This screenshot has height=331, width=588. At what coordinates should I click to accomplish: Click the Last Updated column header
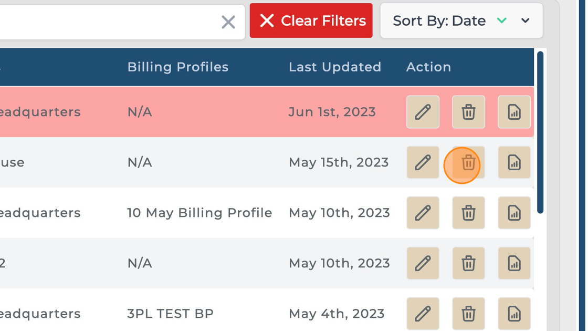click(334, 67)
